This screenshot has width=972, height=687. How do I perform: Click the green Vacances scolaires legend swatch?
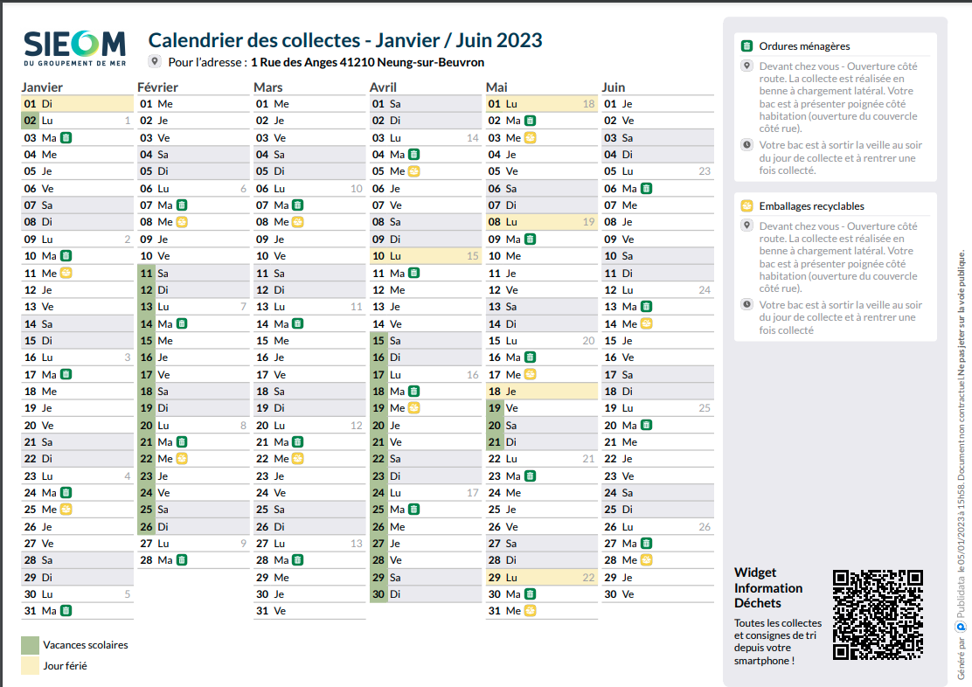tap(31, 645)
